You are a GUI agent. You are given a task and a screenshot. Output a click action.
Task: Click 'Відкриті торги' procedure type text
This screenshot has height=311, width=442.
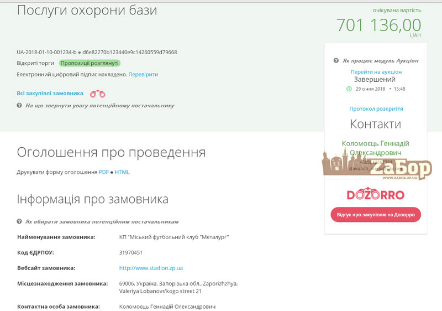point(35,63)
